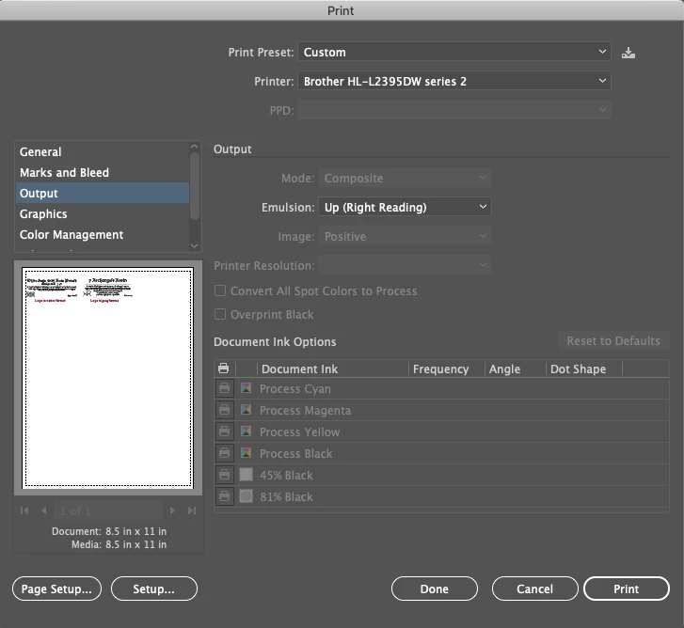Open the Printer Resolution dropdown
Image resolution: width=684 pixels, height=628 pixels.
405,265
